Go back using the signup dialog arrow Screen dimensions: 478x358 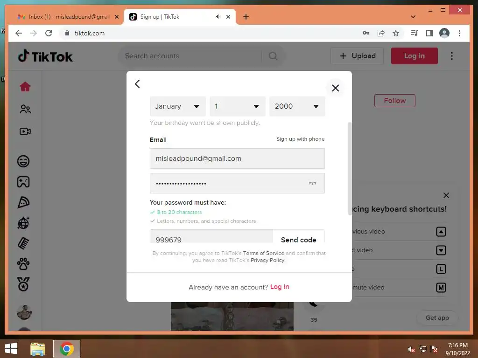point(138,84)
